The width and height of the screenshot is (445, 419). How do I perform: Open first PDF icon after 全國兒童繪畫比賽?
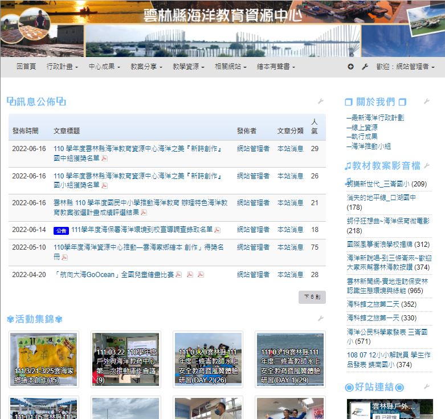click(179, 275)
